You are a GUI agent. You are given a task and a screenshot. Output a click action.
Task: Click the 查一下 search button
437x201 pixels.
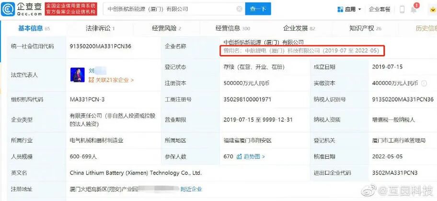[x=258, y=9]
